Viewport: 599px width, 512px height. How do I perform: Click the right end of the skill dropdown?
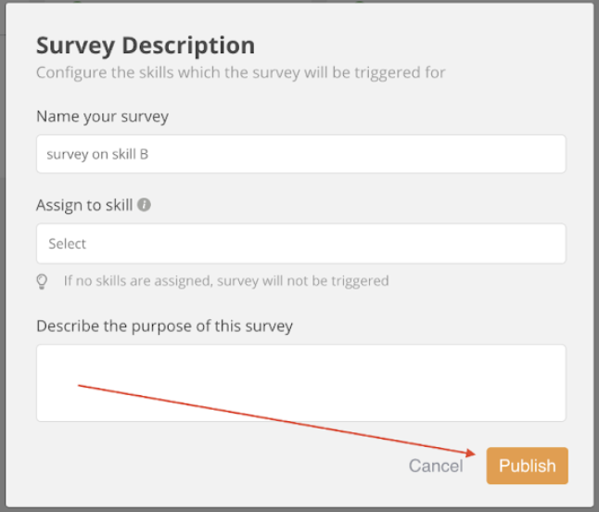pyautogui.click(x=550, y=243)
